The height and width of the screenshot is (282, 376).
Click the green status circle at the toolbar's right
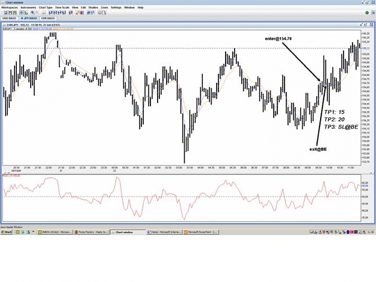point(367,13)
